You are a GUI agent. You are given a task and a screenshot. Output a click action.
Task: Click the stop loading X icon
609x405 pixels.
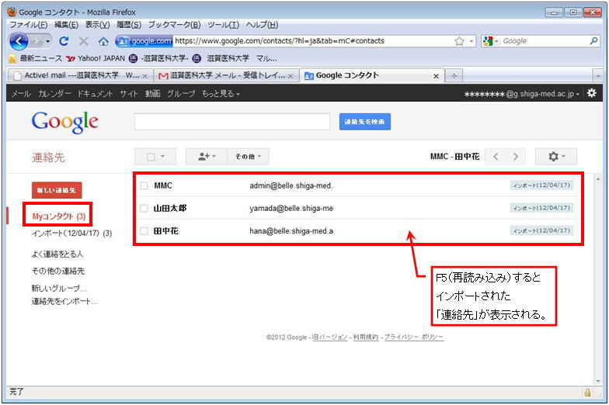coord(84,40)
